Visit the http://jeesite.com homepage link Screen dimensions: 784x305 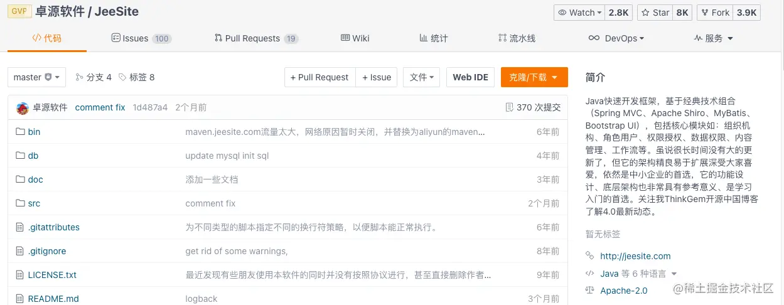tap(635, 256)
